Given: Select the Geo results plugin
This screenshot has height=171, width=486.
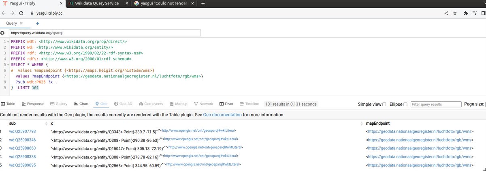Looking at the screenshot, I should (x=101, y=104).
